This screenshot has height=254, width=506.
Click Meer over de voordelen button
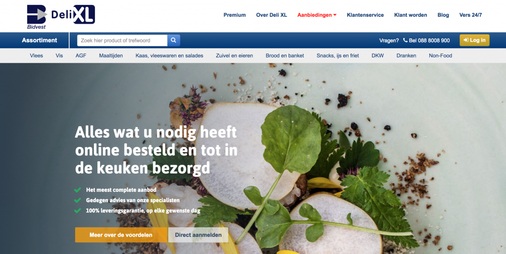pos(121,235)
